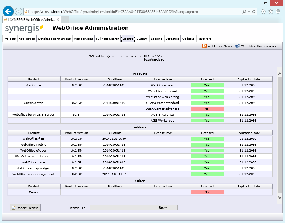Switch to the Map services tab

point(83,38)
